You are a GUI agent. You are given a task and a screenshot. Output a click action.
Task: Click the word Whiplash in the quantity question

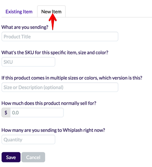pos(73,130)
